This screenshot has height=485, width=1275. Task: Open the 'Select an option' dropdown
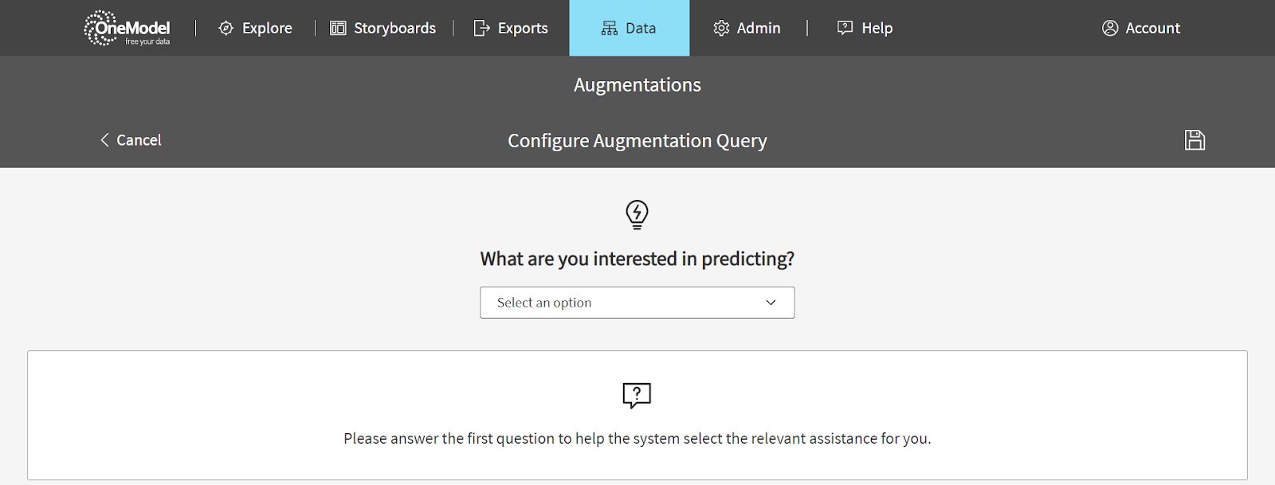637,303
